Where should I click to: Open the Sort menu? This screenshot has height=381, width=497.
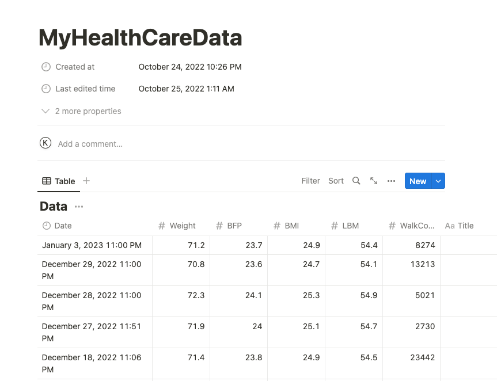click(336, 181)
